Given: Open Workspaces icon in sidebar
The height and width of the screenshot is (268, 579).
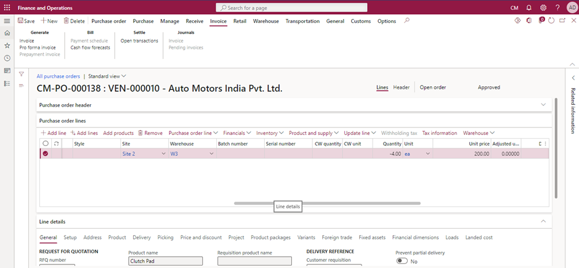Looking at the screenshot, I should point(7,71).
